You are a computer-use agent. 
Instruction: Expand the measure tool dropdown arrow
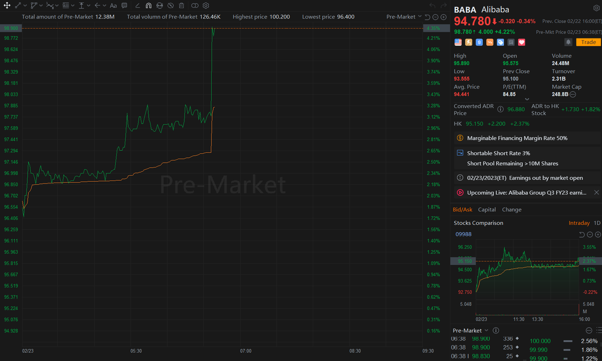(x=89, y=6)
